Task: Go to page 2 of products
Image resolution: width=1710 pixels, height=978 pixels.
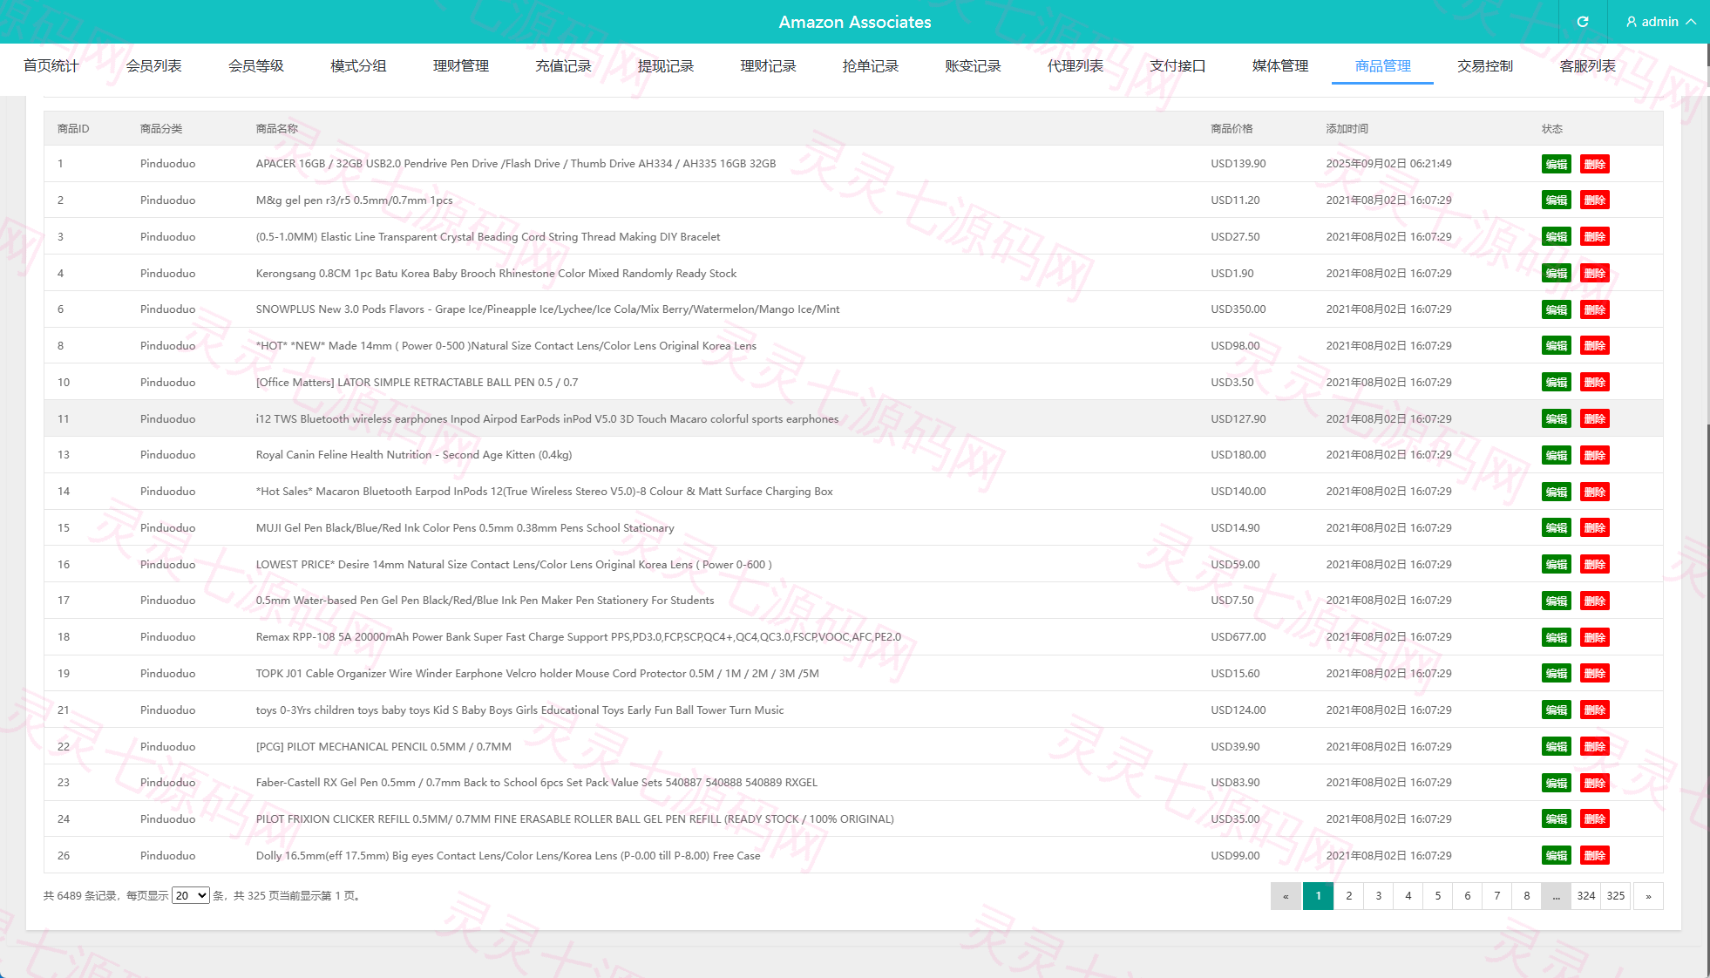Action: [1348, 896]
